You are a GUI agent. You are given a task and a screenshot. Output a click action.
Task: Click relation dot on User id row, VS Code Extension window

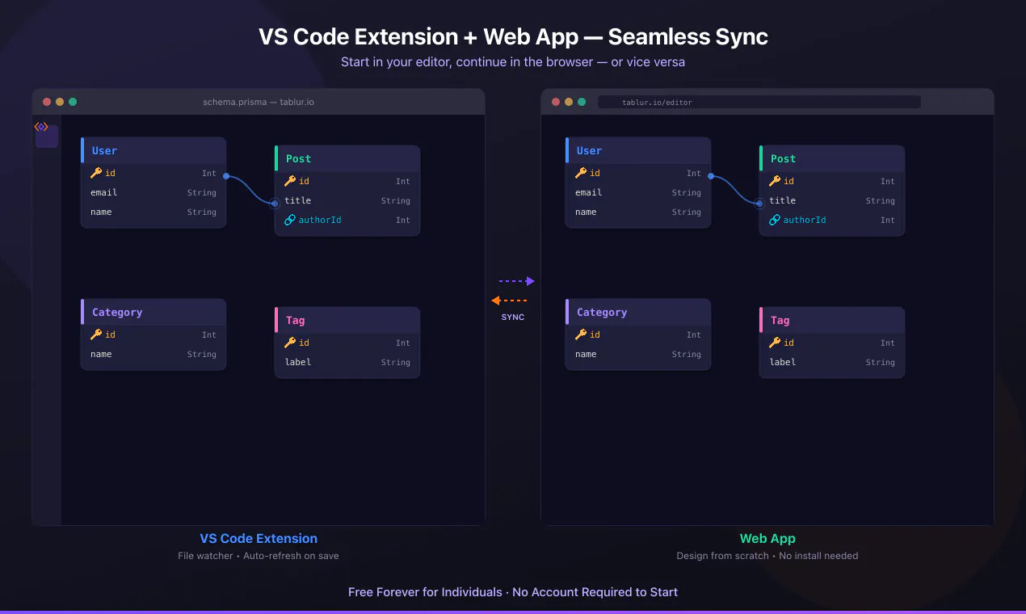[226, 175]
